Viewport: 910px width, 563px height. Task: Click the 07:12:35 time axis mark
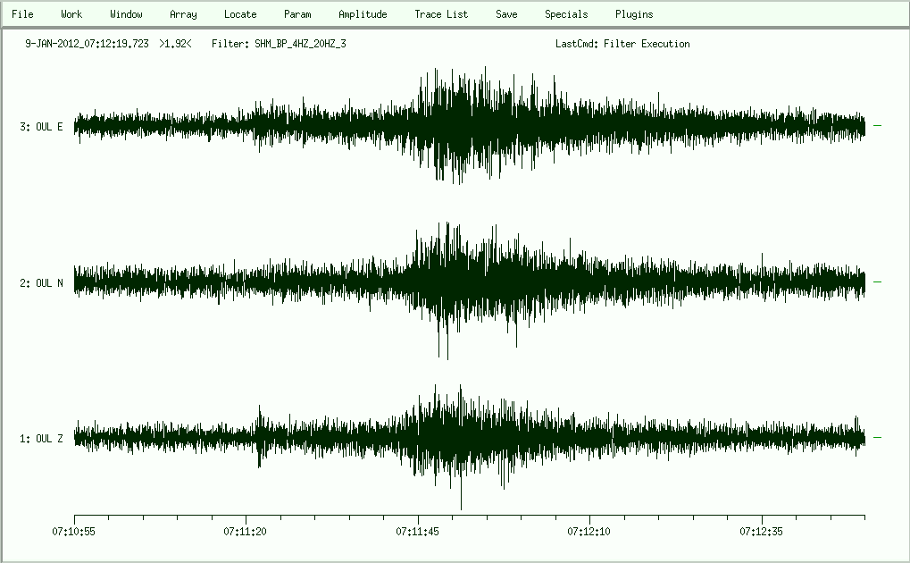(762, 531)
